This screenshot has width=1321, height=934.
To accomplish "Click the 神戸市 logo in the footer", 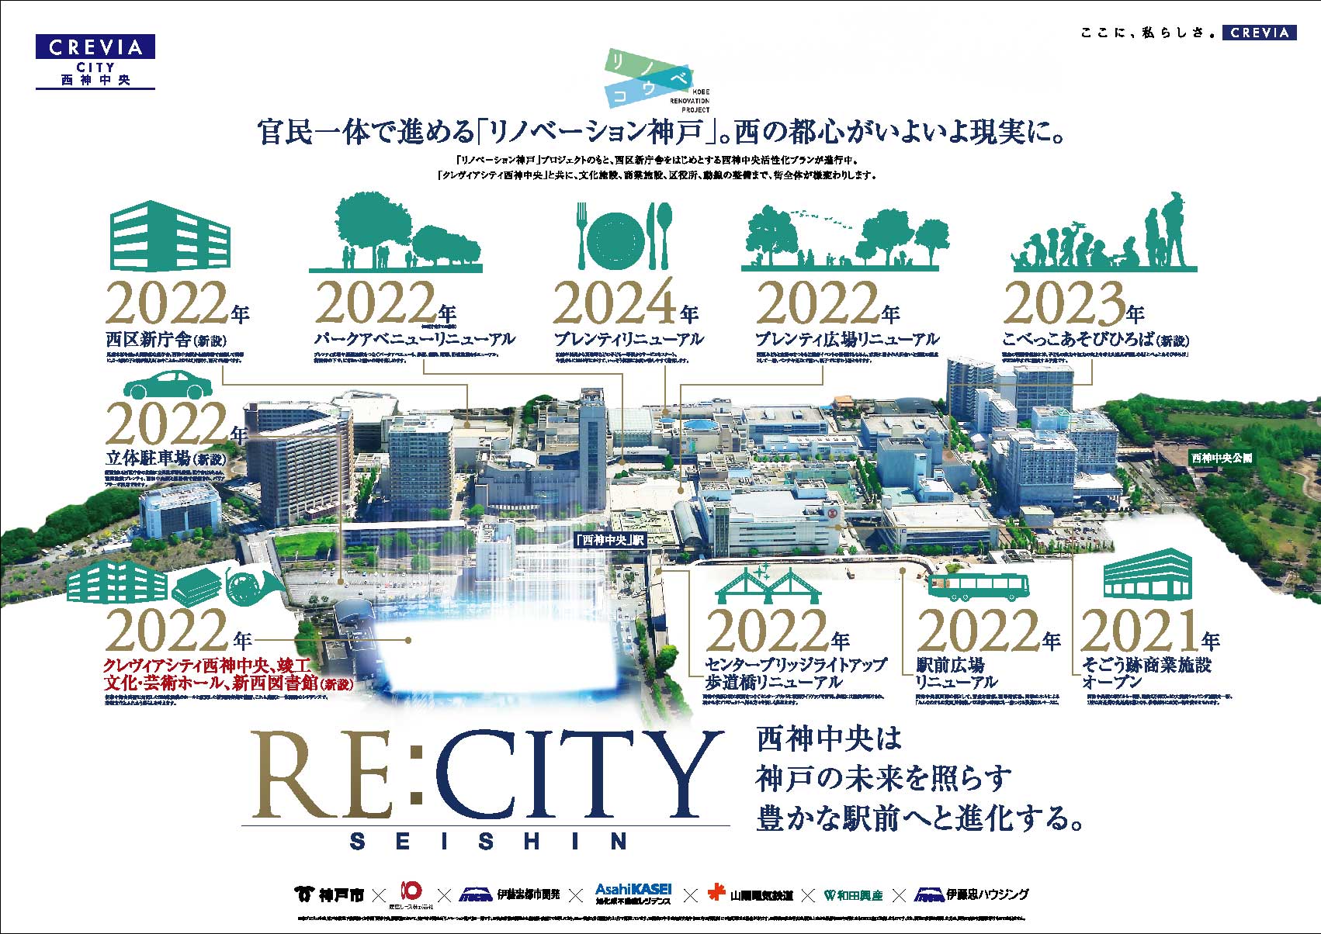I will (x=329, y=894).
